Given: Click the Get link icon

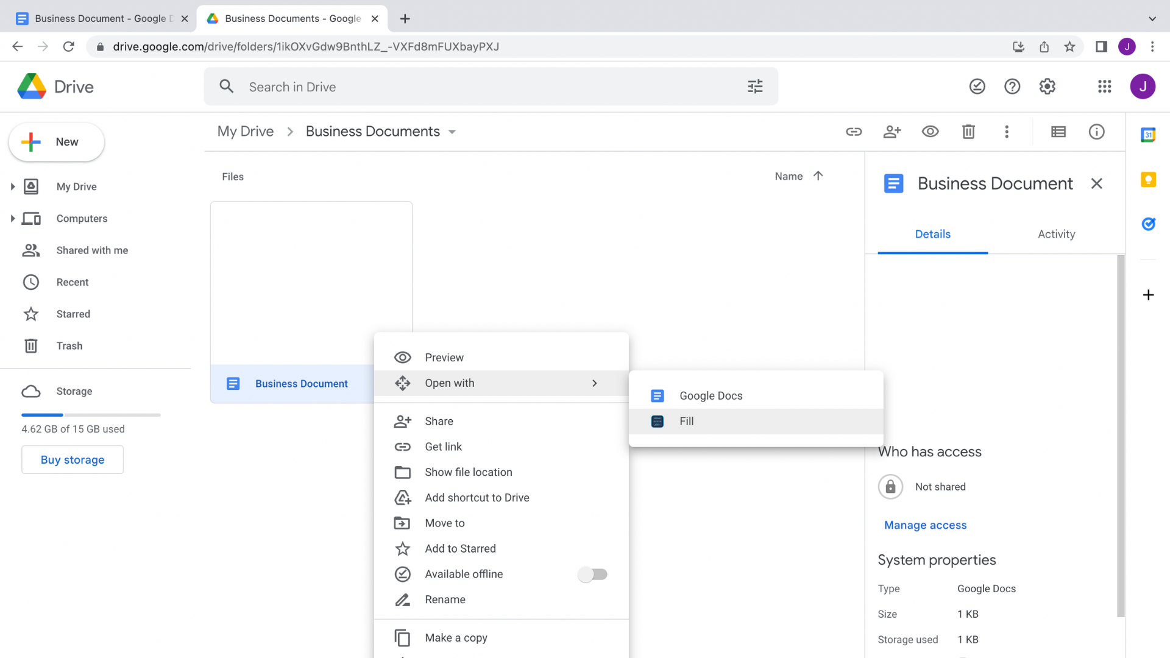Looking at the screenshot, I should 403,447.
